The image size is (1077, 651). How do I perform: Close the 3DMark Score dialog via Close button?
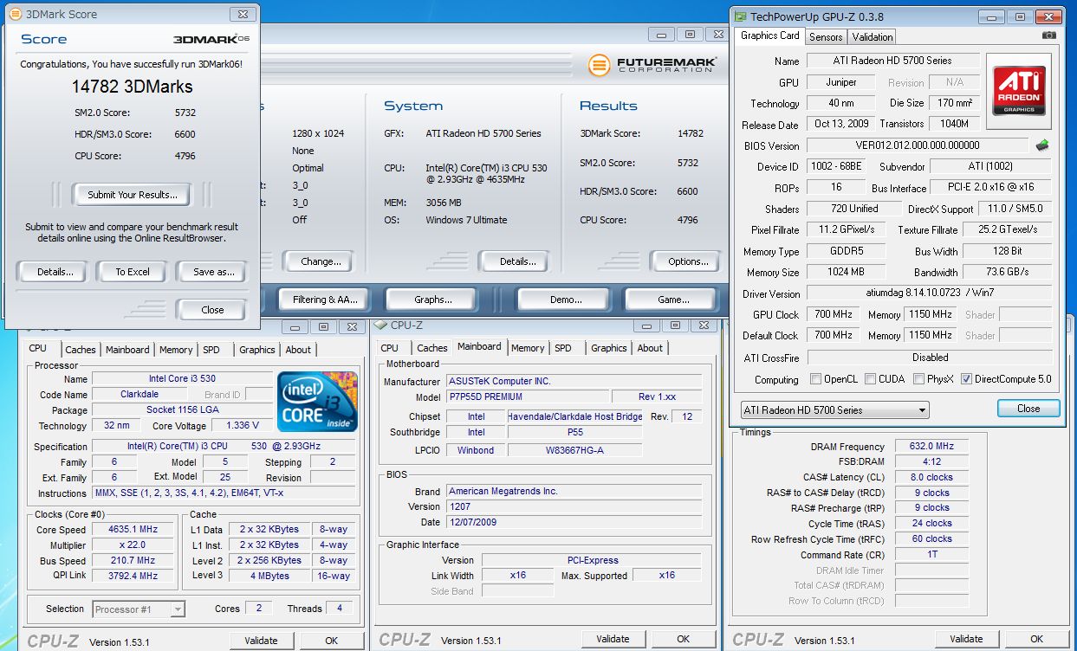tap(212, 310)
